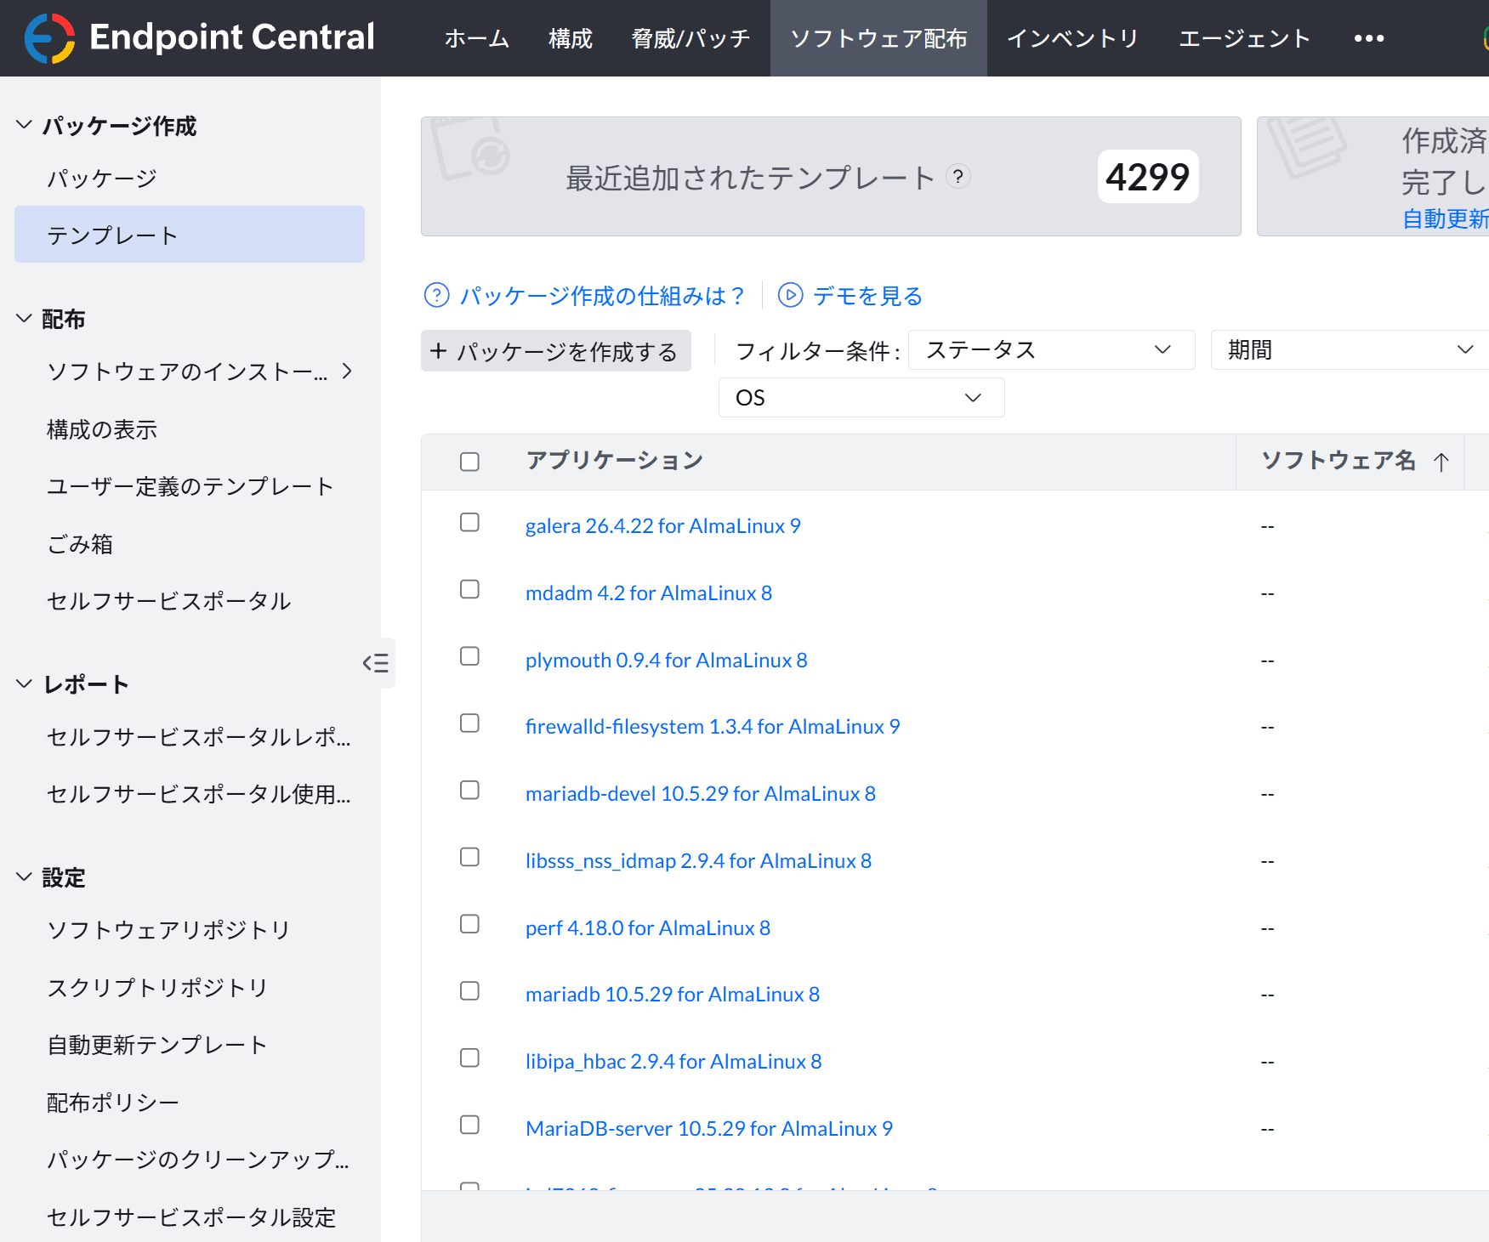Click the 自動更新 link in summary card

(1446, 218)
